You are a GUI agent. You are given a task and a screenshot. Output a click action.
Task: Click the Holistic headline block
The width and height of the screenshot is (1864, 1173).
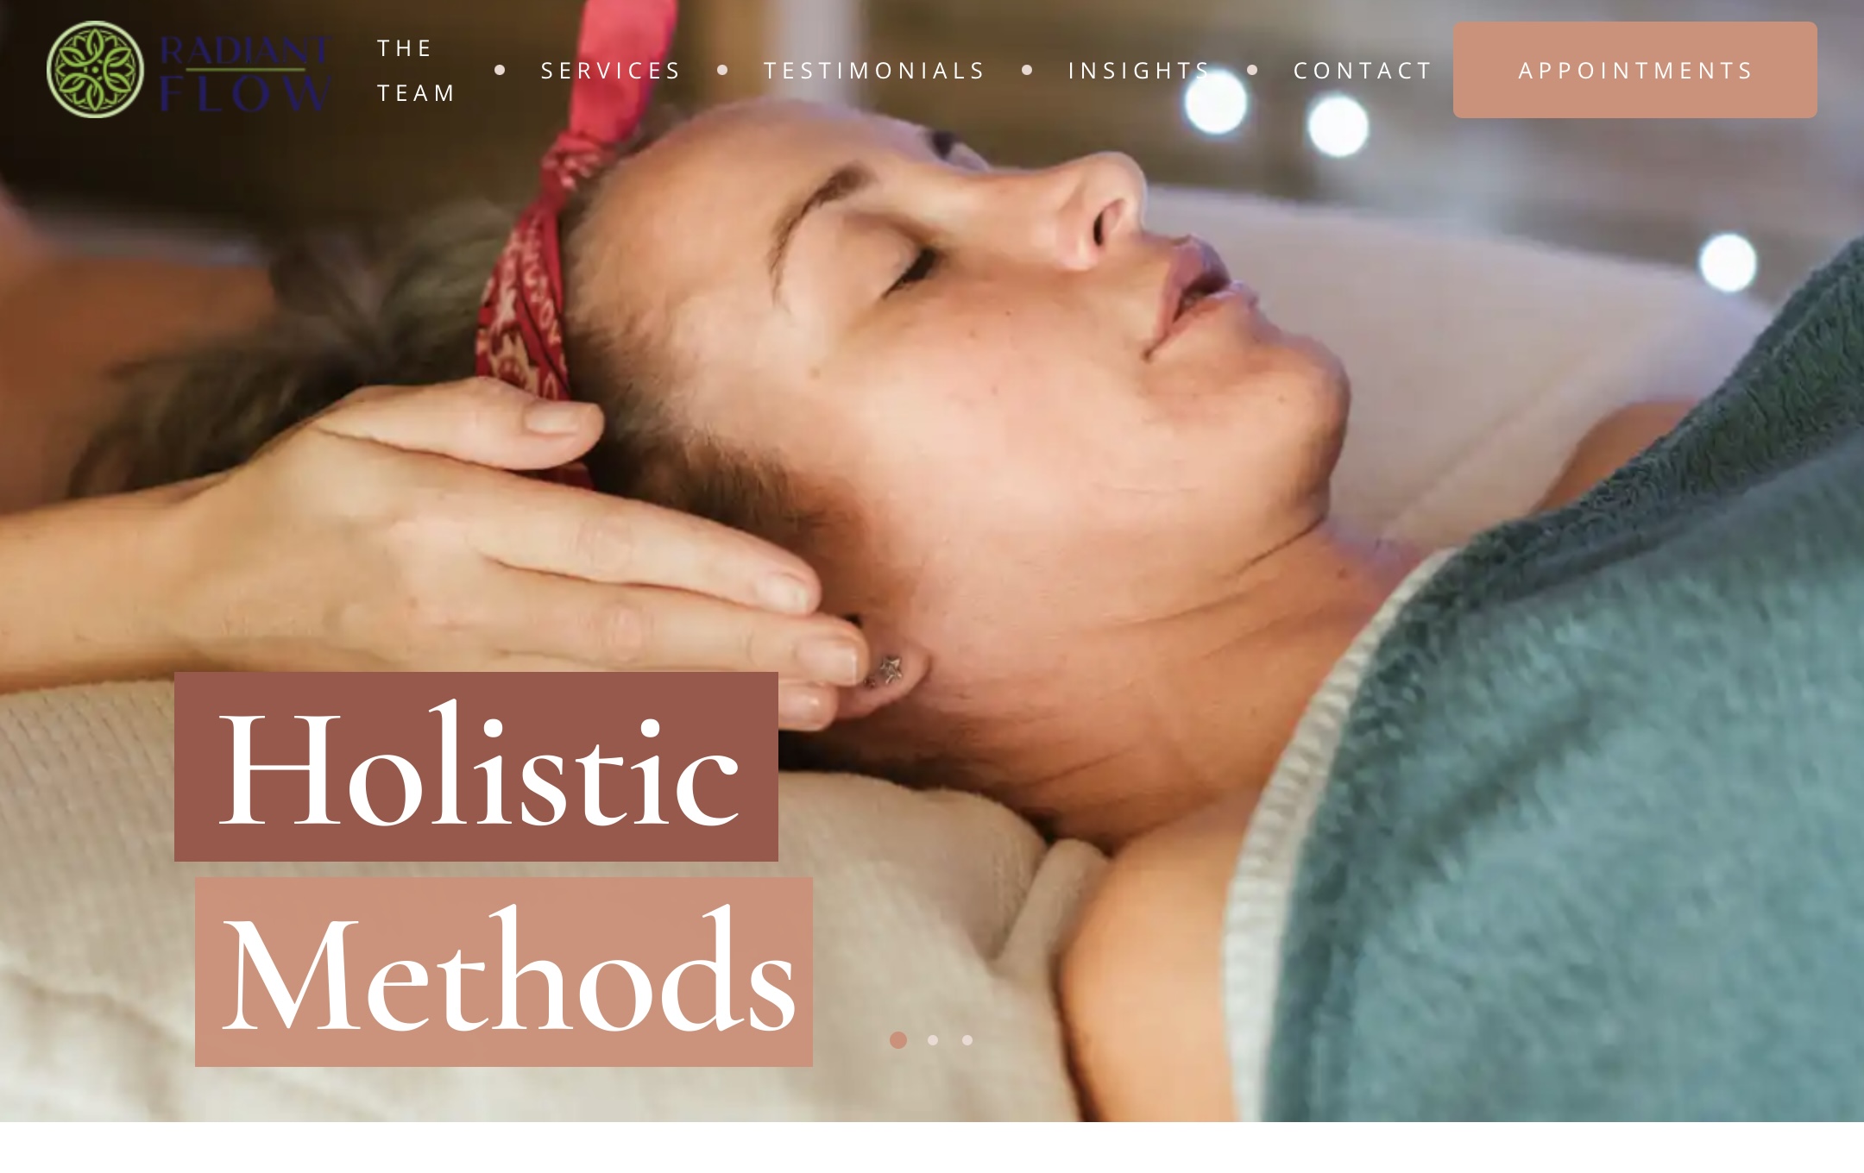point(476,767)
